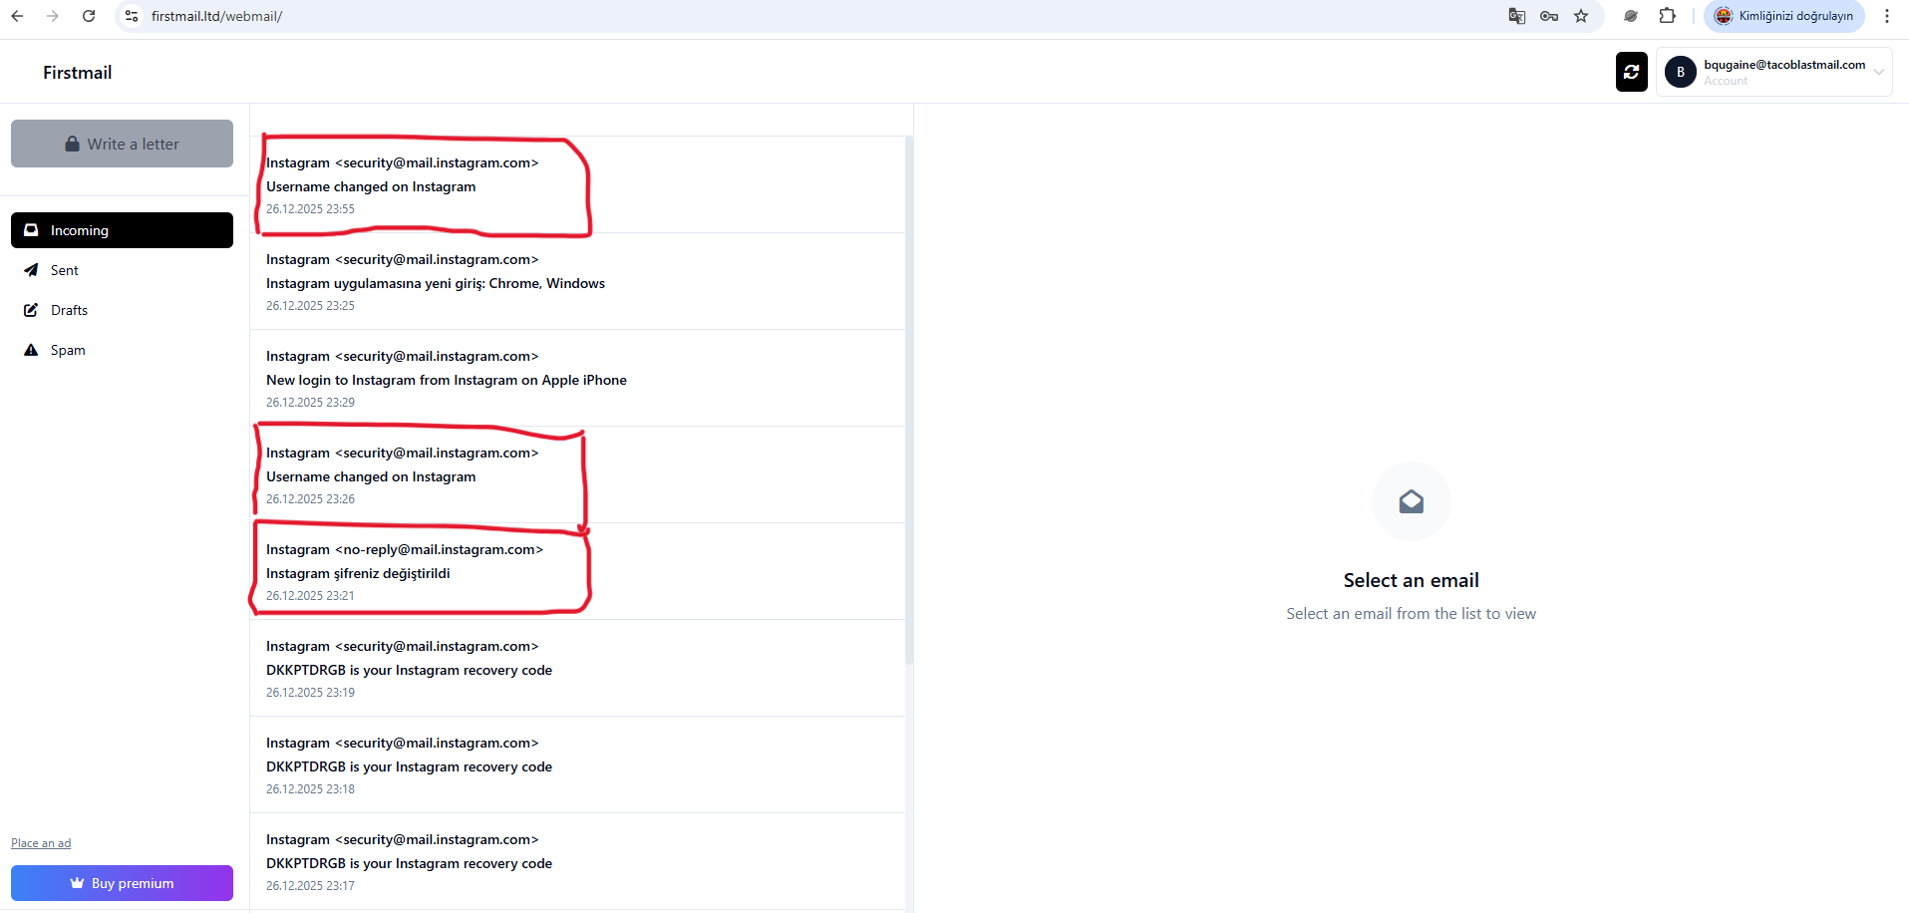Bookmark this page with the star

pos(1581,16)
